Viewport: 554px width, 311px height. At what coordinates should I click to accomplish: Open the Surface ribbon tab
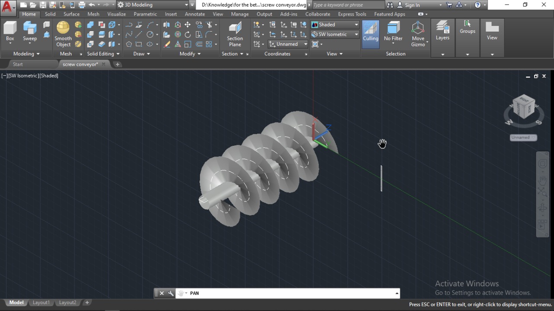[71, 14]
